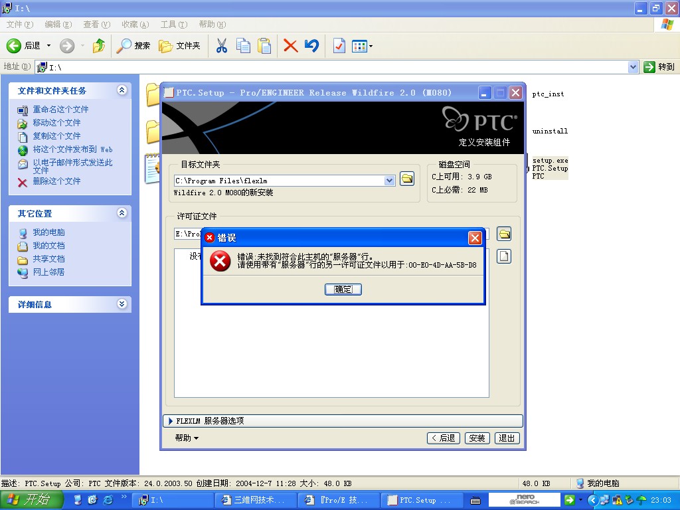
Task: Click the 安装 button
Action: [x=477, y=438]
